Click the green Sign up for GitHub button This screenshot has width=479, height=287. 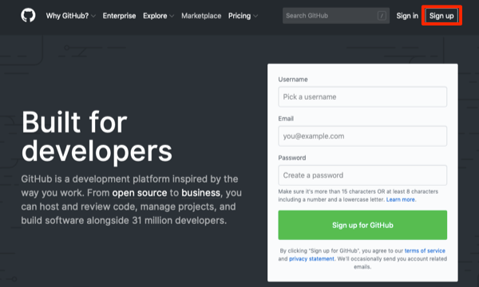click(x=362, y=225)
